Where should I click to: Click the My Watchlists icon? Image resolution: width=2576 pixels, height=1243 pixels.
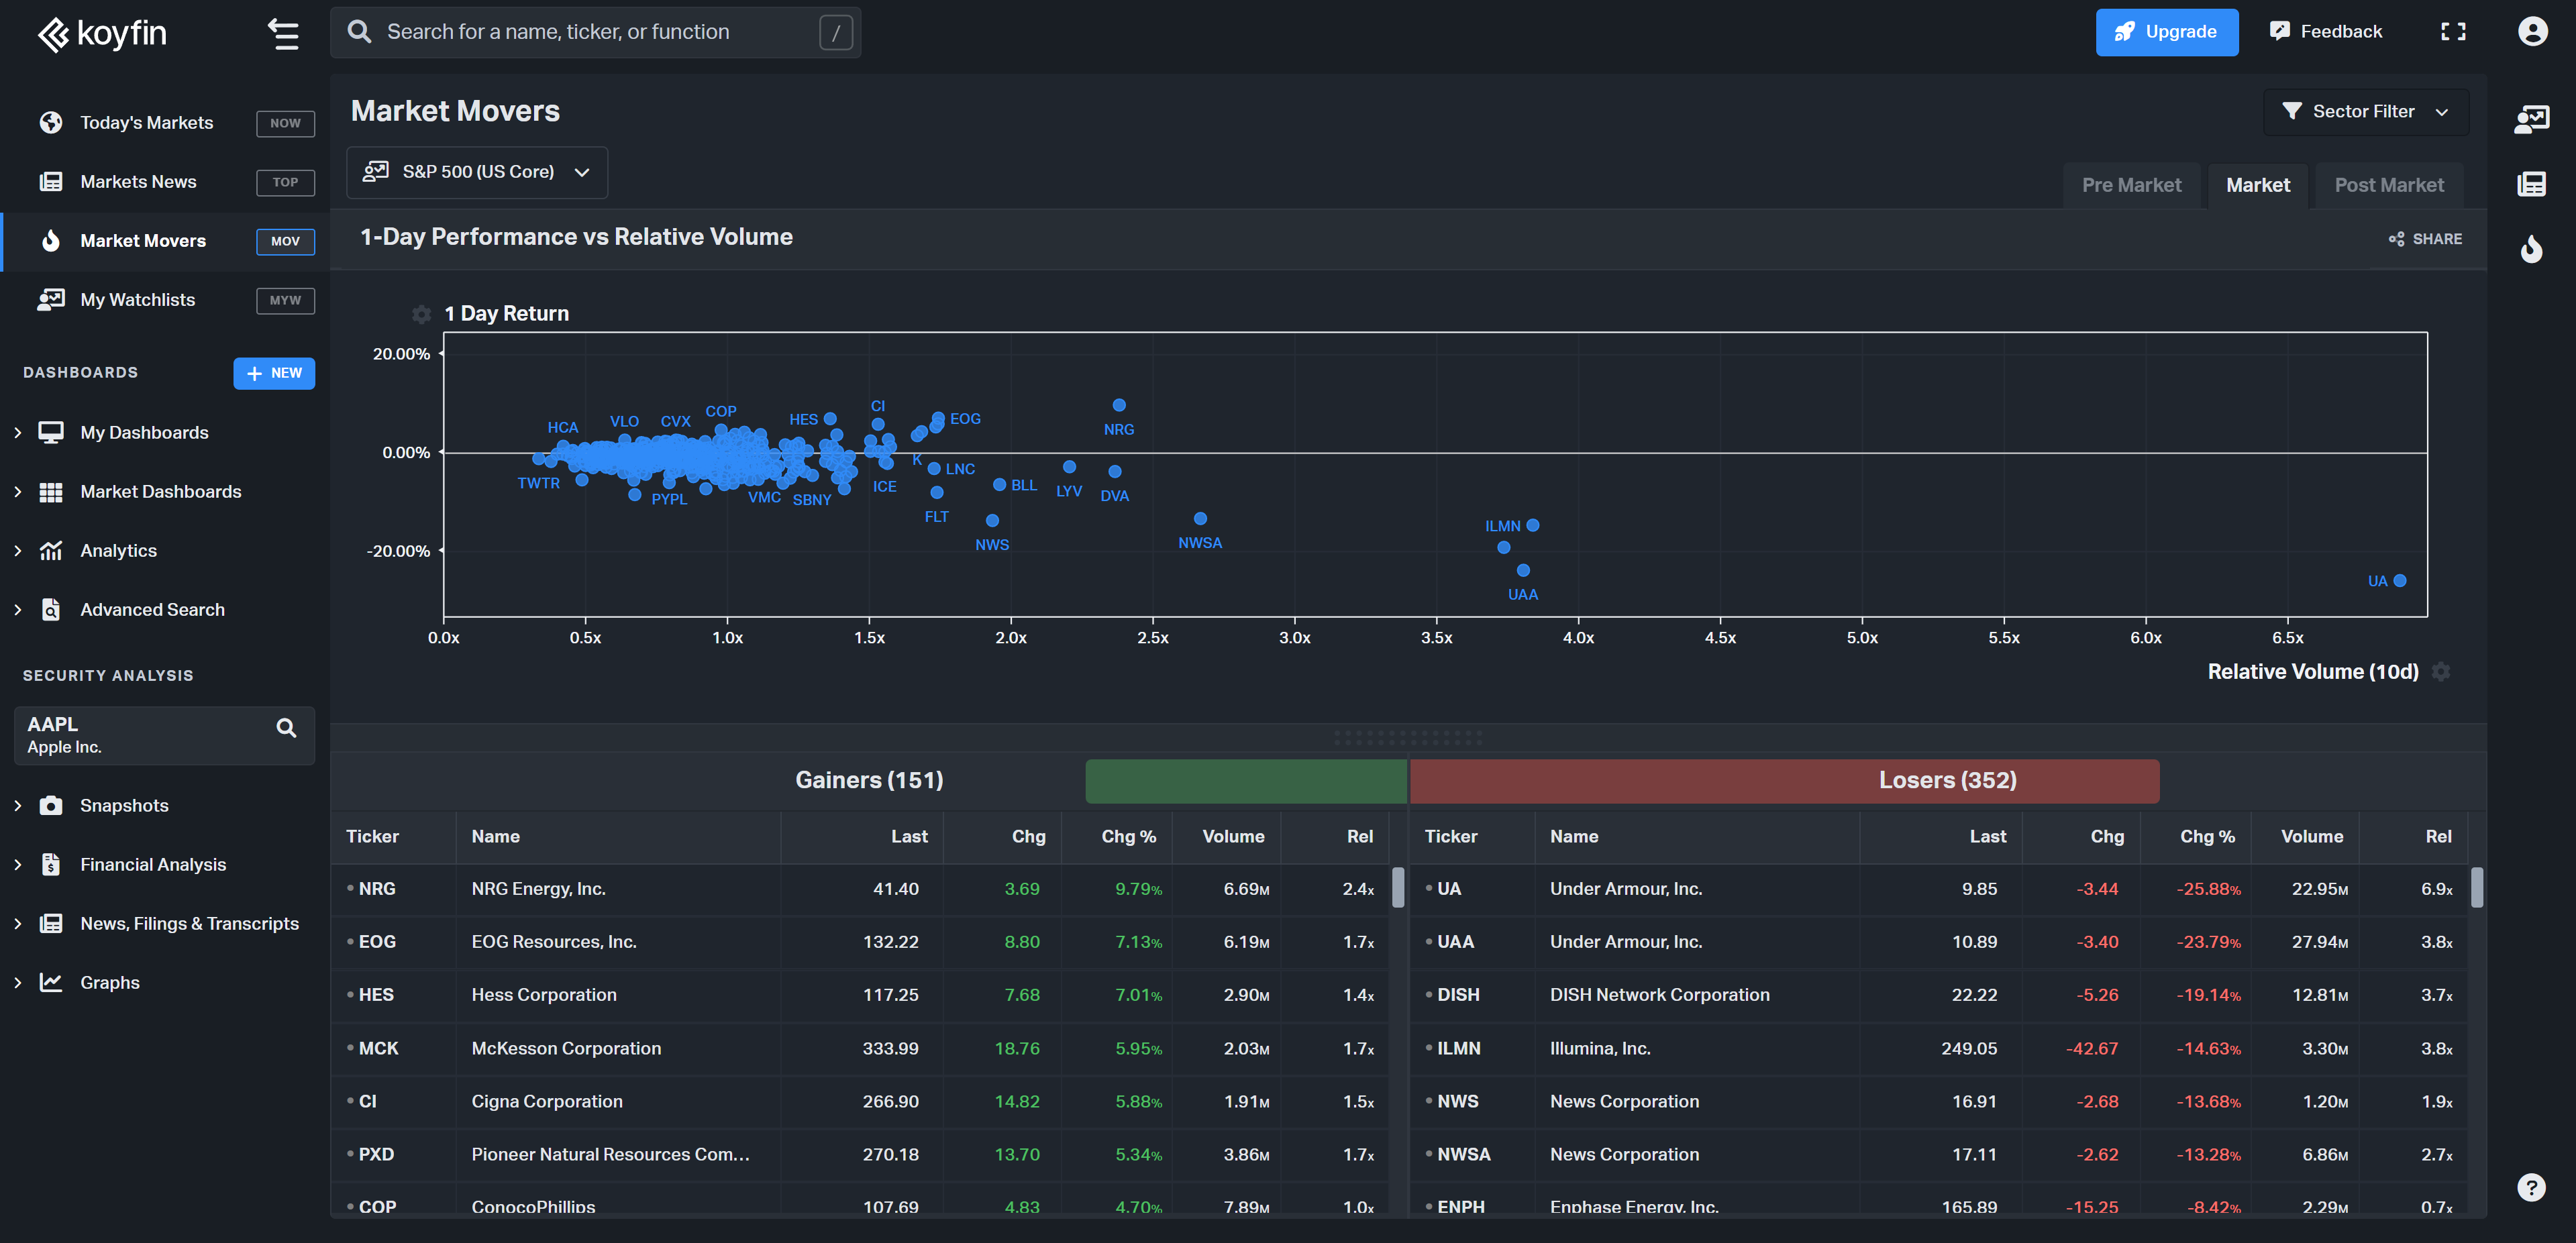[51, 300]
